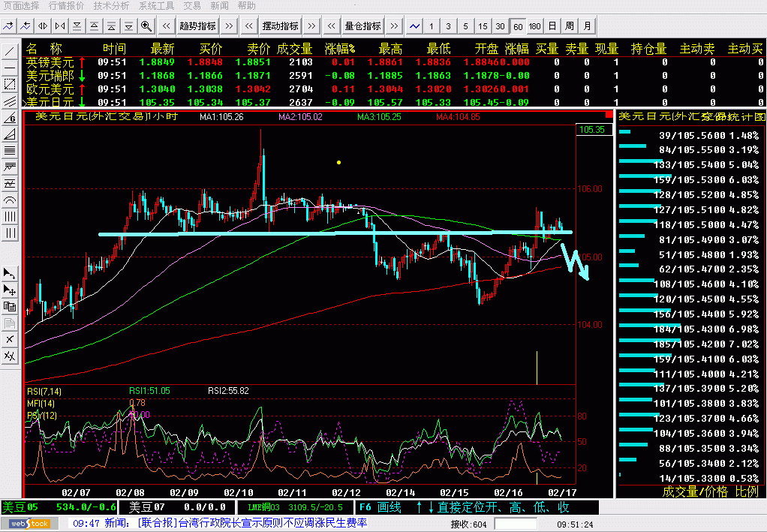Open the 交易 menu
The image size is (767, 532).
[x=192, y=6]
